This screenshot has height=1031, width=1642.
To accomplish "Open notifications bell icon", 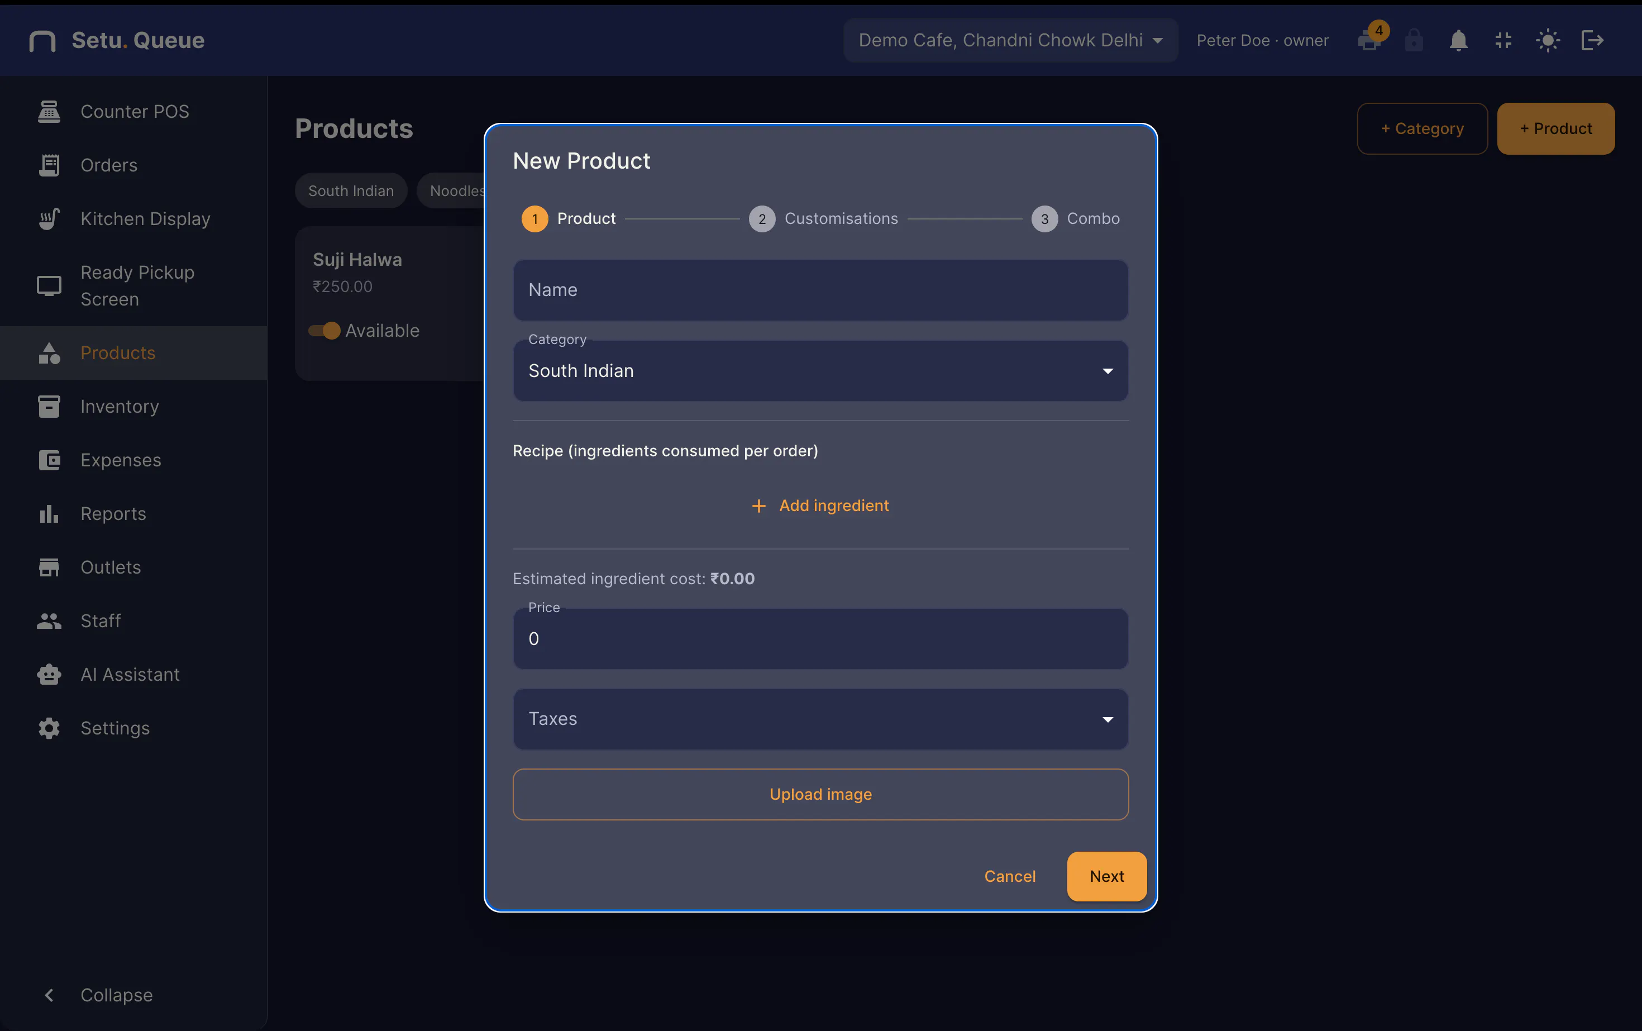I will 1459,40.
